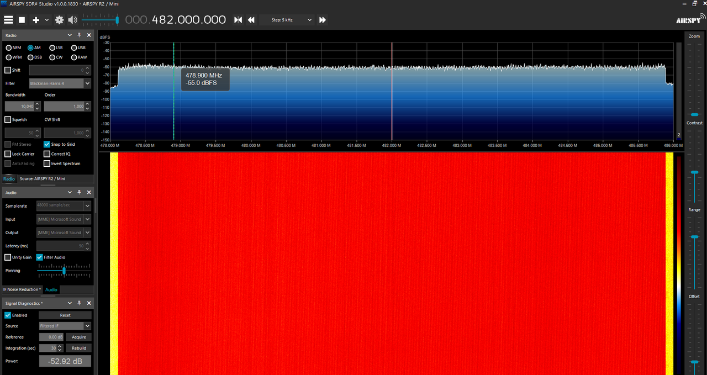Viewport: 707px width, 375px height.
Task: Mute audio with the speaker icon
Action: coord(73,20)
